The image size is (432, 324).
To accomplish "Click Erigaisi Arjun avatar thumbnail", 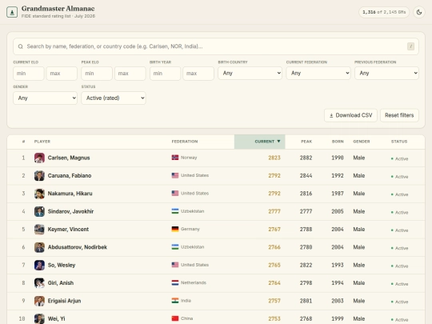I will (39, 301).
